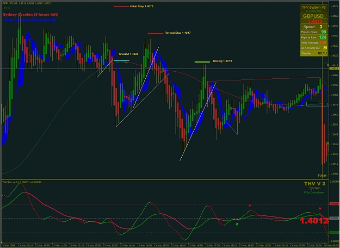Click the 1.3905 label on the price axis
Viewport: 340px width, 248px height.
pyautogui.click(x=334, y=174)
